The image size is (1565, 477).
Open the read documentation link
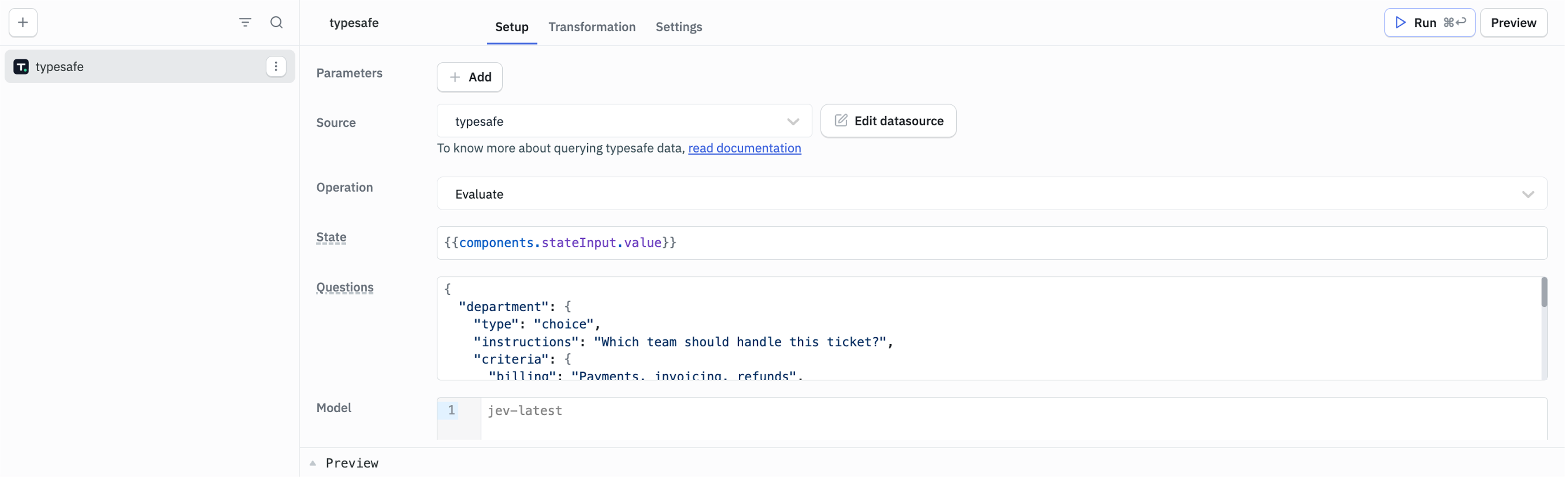[x=744, y=148]
